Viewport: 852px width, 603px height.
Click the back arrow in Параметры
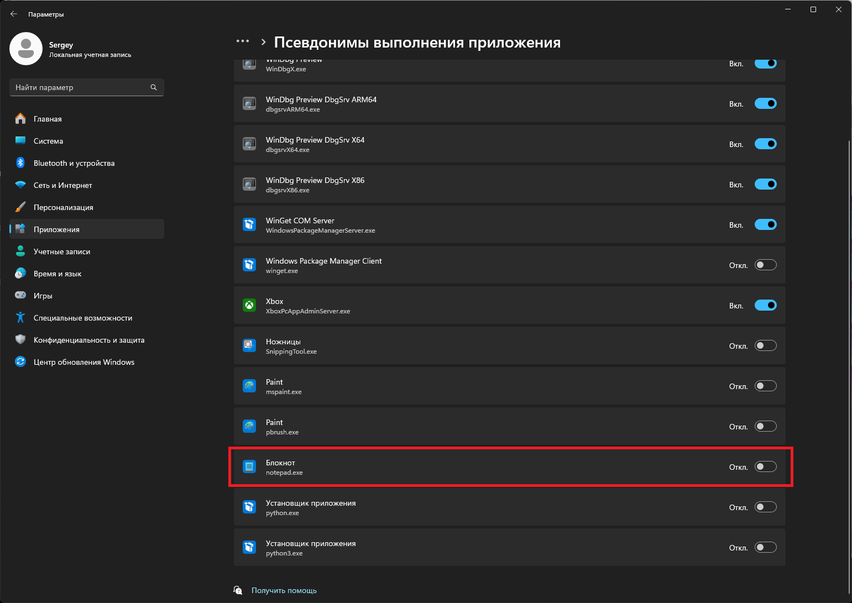click(14, 14)
